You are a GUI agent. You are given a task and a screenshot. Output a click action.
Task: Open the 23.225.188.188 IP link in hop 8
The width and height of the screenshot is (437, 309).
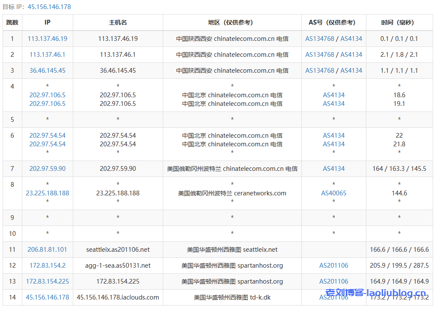[47, 193]
